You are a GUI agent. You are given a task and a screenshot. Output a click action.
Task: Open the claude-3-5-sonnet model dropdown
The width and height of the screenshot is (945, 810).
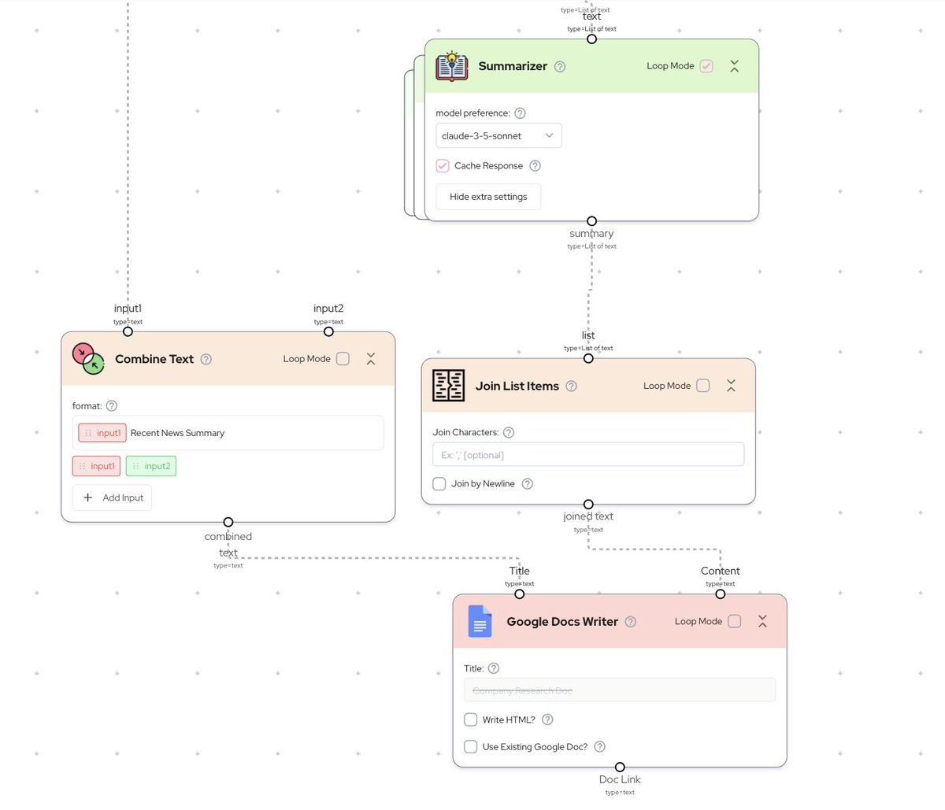pyautogui.click(x=498, y=135)
